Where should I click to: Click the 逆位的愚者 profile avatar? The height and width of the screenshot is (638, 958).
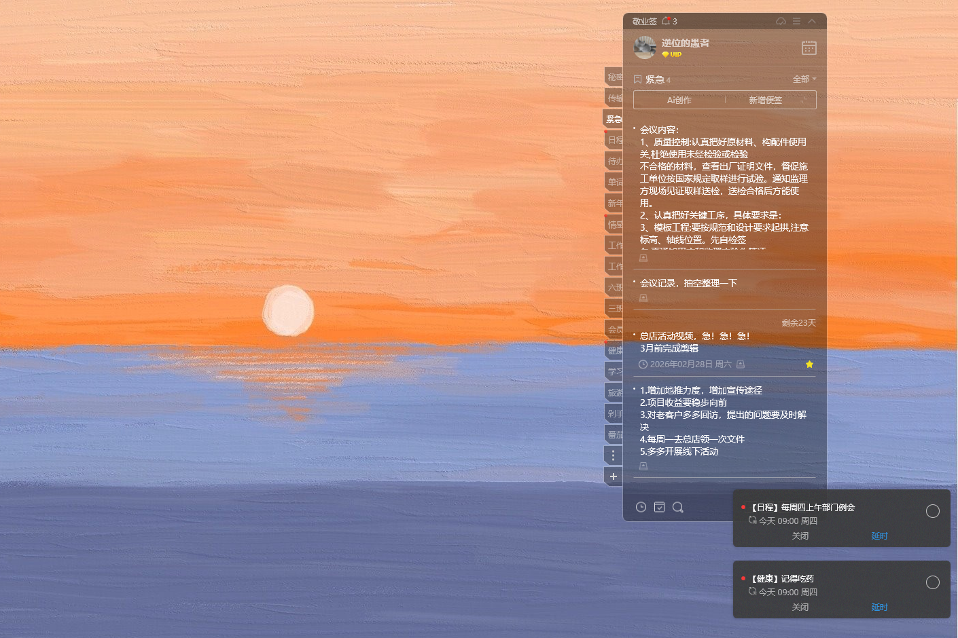pos(645,48)
